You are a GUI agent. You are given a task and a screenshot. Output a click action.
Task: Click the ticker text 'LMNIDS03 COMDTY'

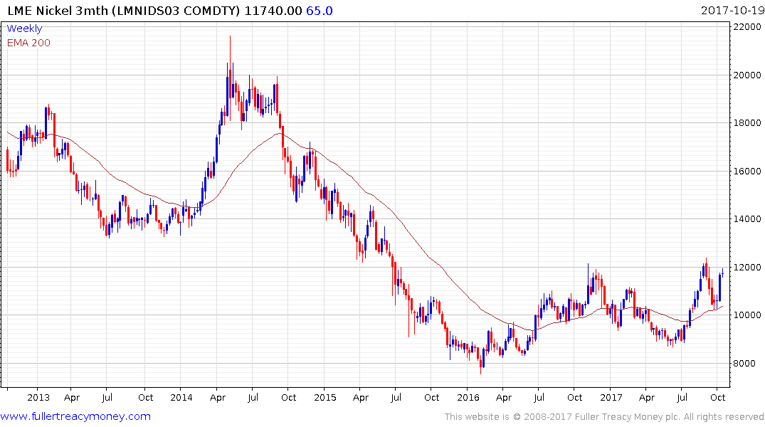pos(176,11)
